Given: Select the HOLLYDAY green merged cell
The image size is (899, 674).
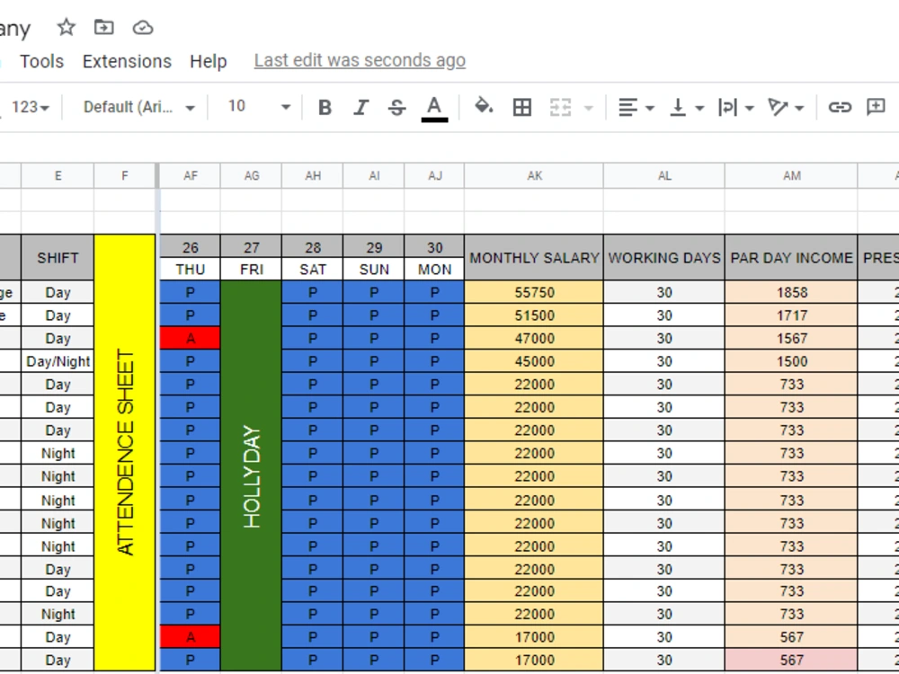Looking at the screenshot, I should coord(251,475).
